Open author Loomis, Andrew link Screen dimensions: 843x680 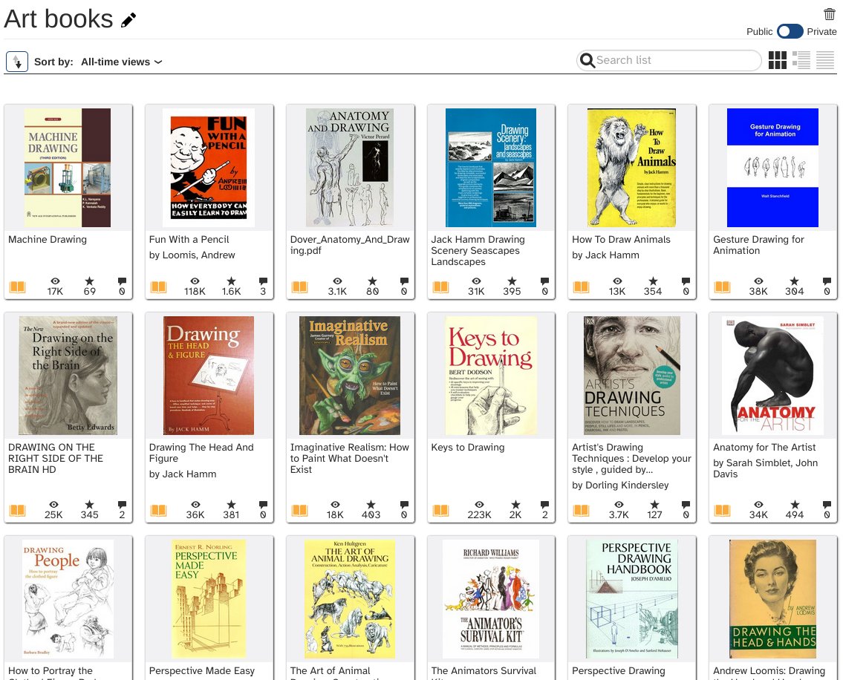tap(192, 255)
